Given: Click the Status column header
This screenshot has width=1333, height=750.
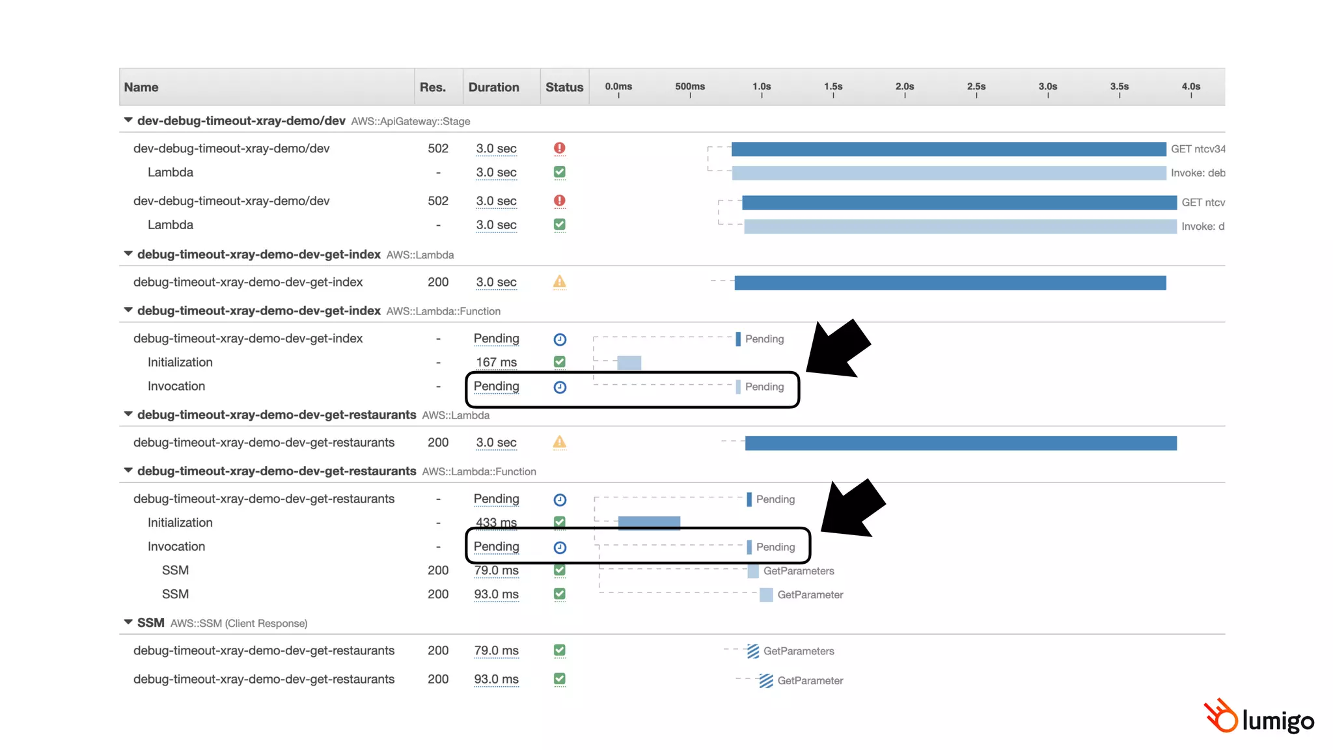Looking at the screenshot, I should click(x=564, y=87).
